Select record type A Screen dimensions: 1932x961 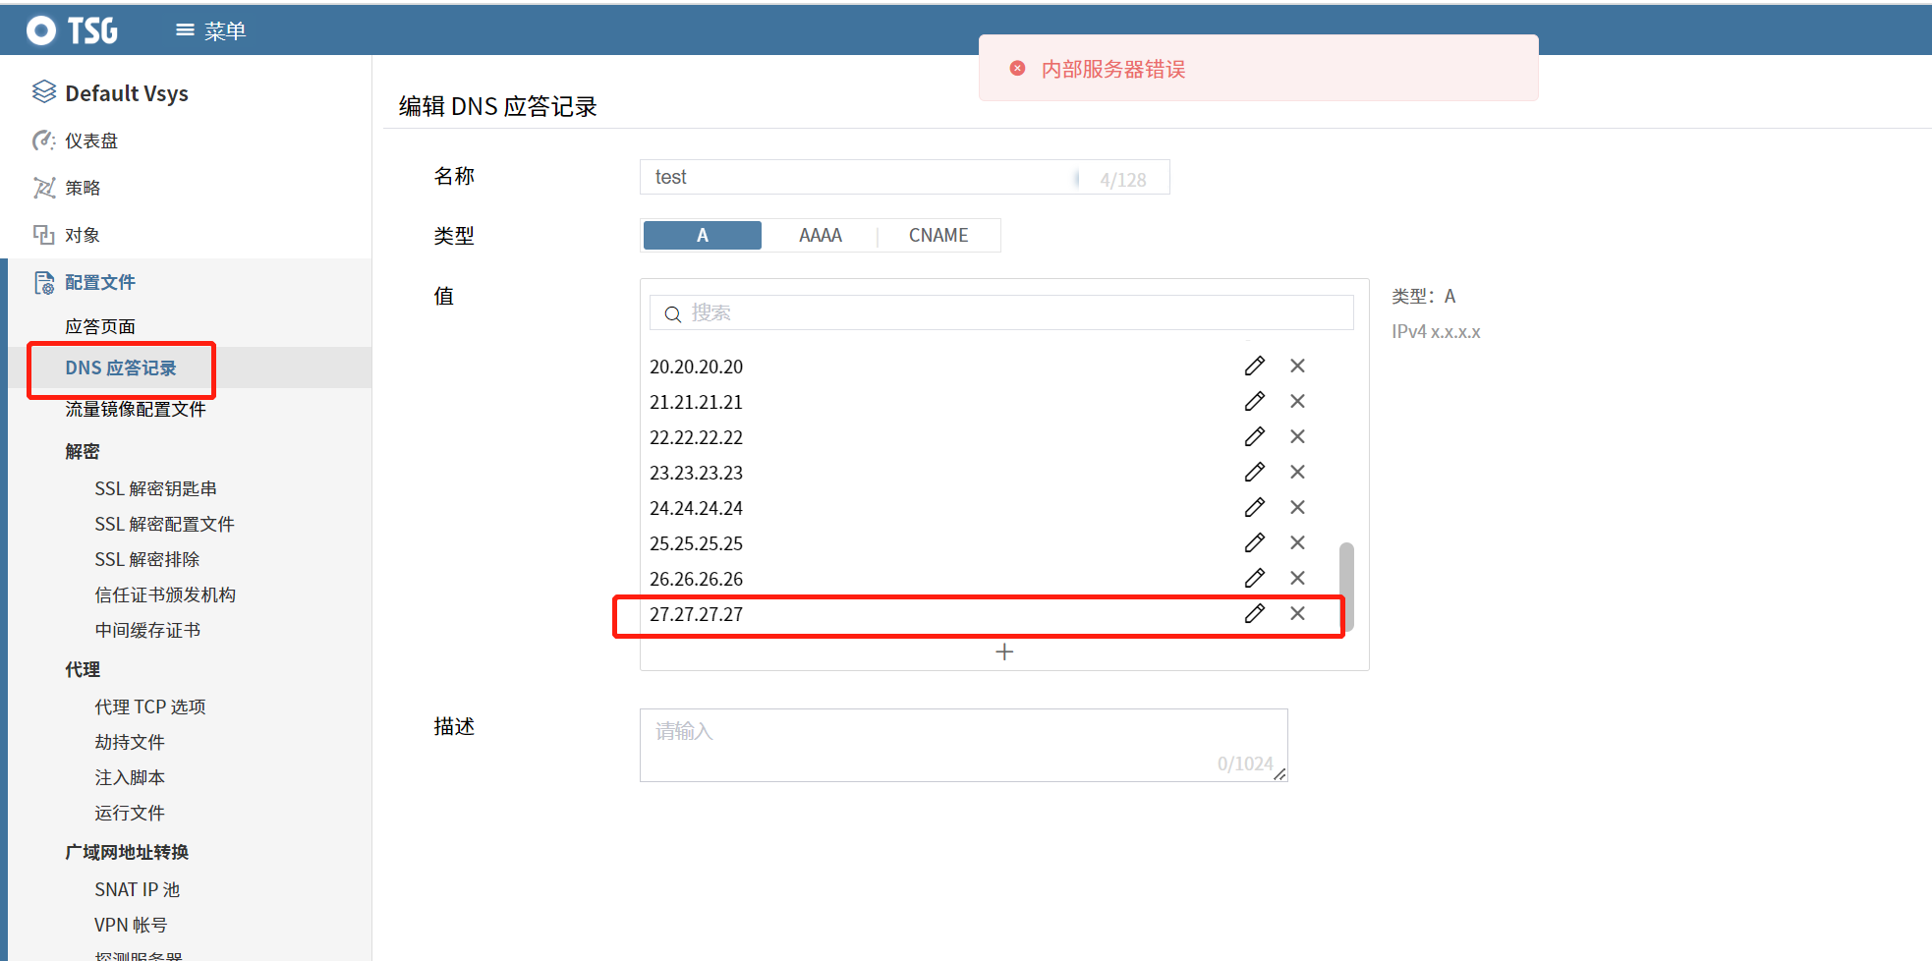click(x=702, y=235)
